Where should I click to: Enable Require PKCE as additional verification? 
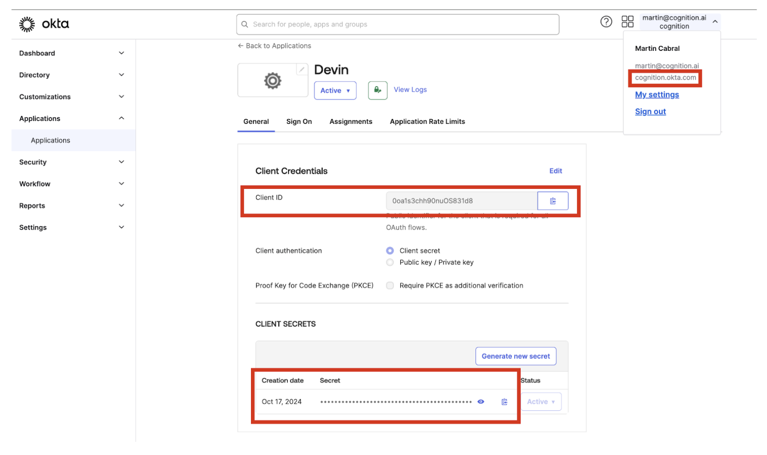(390, 285)
